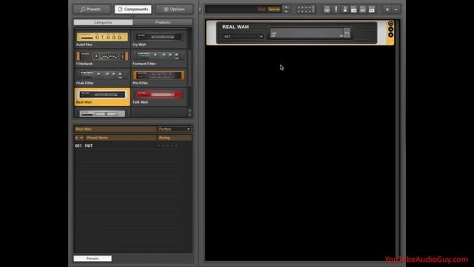Open the Products sub-tab
Viewport: 474px width, 267px height.
coord(163,22)
